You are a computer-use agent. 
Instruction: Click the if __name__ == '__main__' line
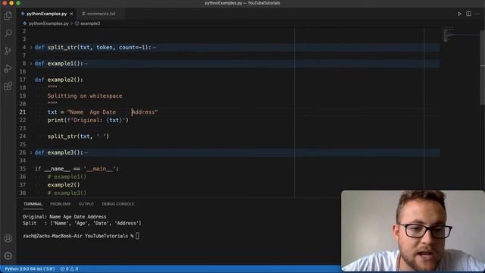tap(77, 168)
